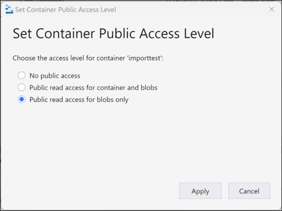Click the word 'container' in the second option label
This screenshot has width=282, height=211.
(110, 88)
